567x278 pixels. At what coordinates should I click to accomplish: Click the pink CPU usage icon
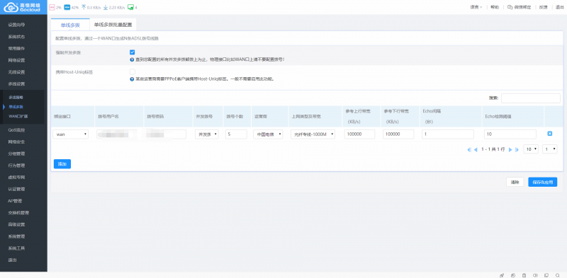52,7
